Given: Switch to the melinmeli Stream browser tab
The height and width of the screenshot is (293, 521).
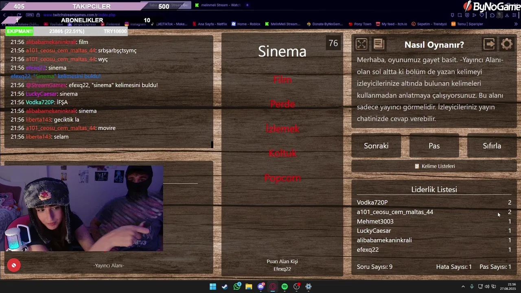Looking at the screenshot, I should [x=218, y=5].
